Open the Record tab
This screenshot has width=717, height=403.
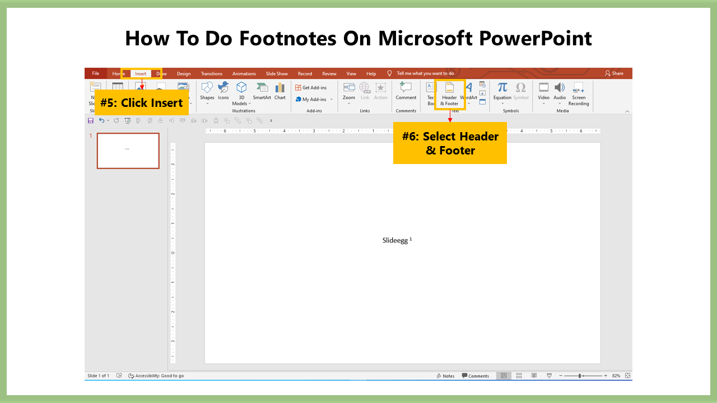click(305, 74)
